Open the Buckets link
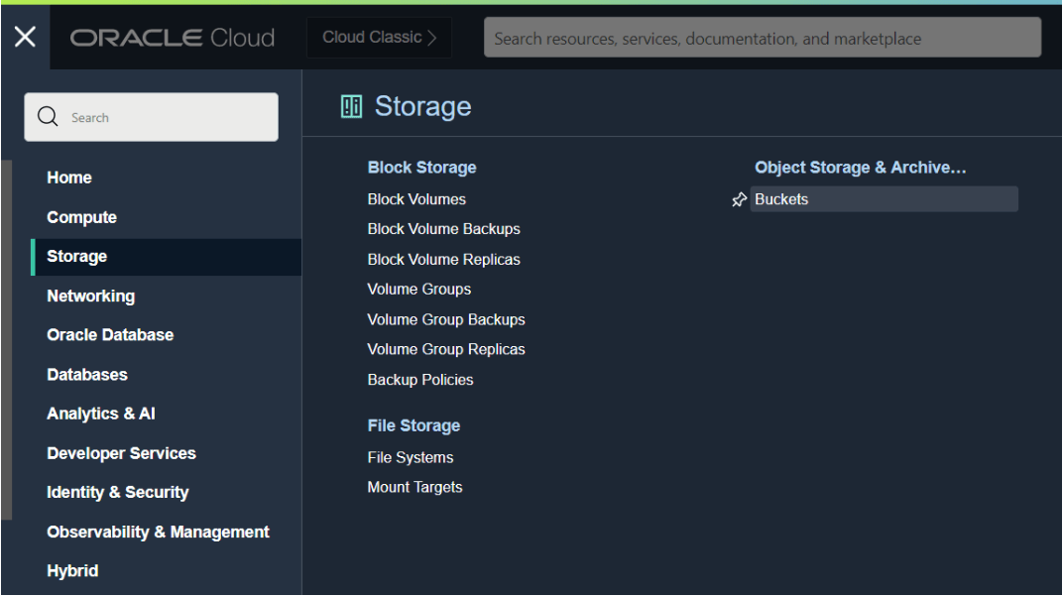Screen dimensions: 1063x597 [x=781, y=199]
